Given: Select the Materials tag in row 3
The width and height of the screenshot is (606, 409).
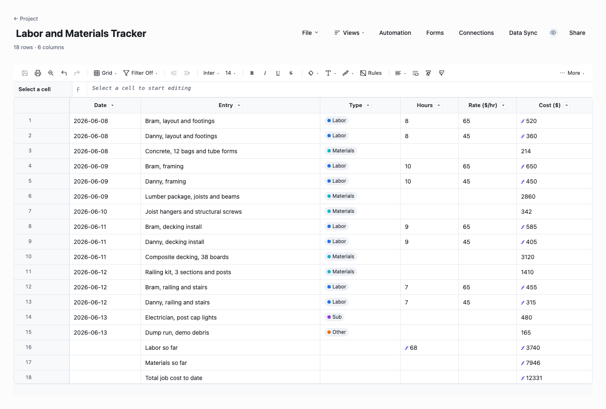Looking at the screenshot, I should coord(341,151).
